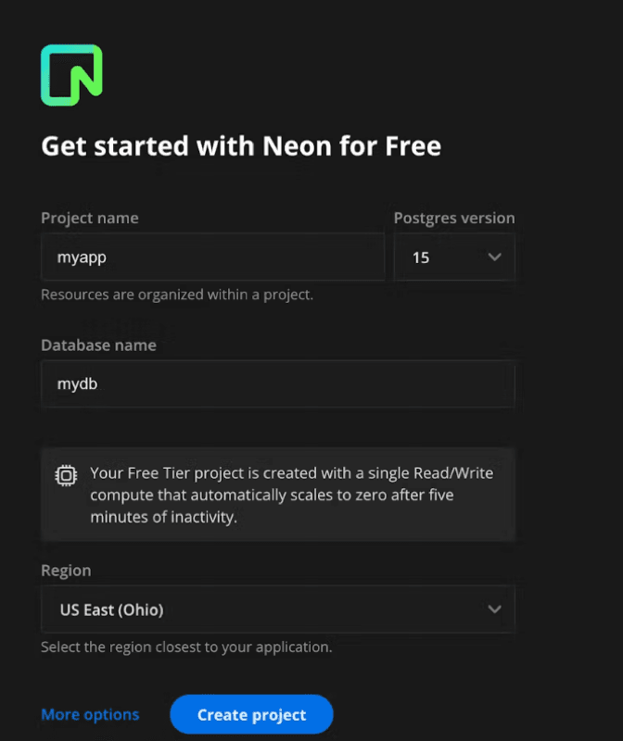Screen dimensions: 623x741
Task: Click the "Get started with Neon for Free" heading
Action: pyautogui.click(x=241, y=146)
